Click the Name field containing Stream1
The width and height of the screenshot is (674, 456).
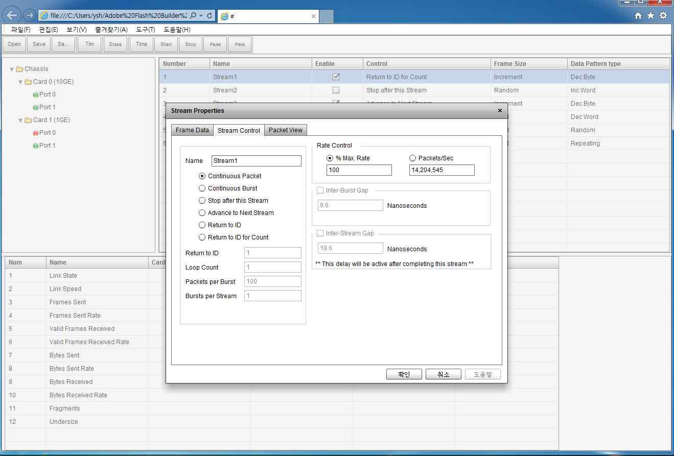(x=257, y=161)
